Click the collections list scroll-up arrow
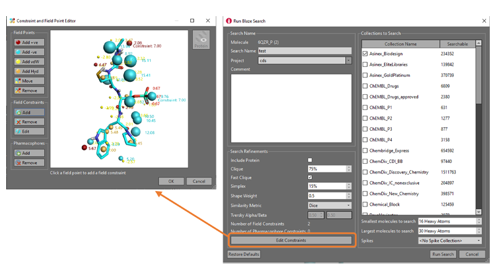The height and width of the screenshot is (279, 496). pyautogui.click(x=479, y=43)
